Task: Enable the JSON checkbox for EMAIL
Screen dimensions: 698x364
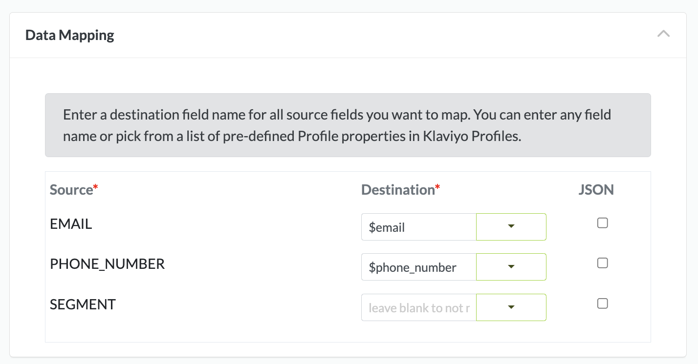Action: [x=603, y=223]
